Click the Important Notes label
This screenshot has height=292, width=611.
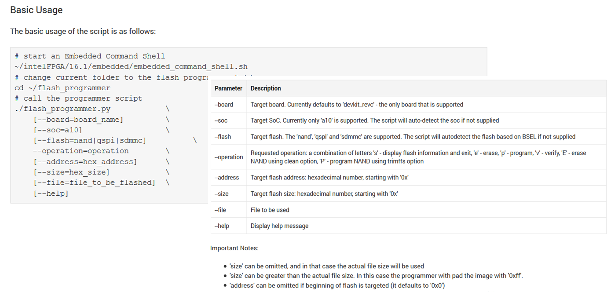(234, 248)
